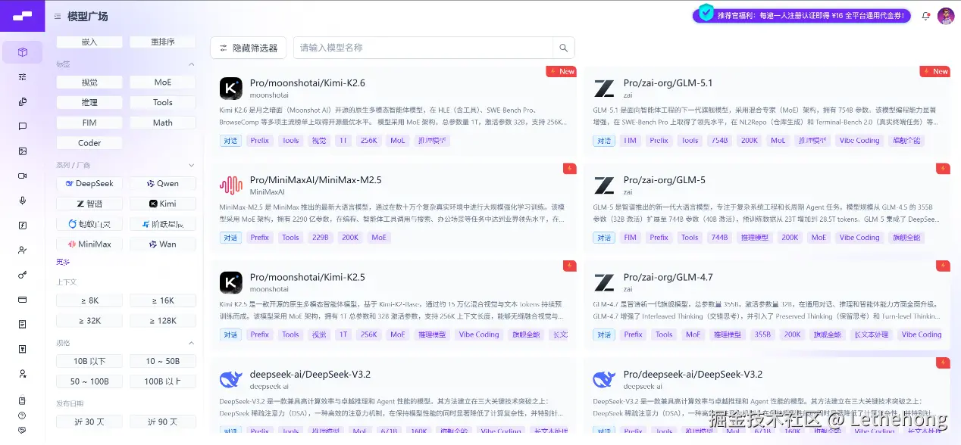Toggle the Tools tag filter in sidebar
Viewport: 961px width, 445px height.
[x=163, y=102]
